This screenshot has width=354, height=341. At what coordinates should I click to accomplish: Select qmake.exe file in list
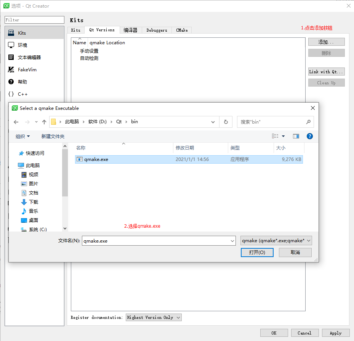point(189,159)
